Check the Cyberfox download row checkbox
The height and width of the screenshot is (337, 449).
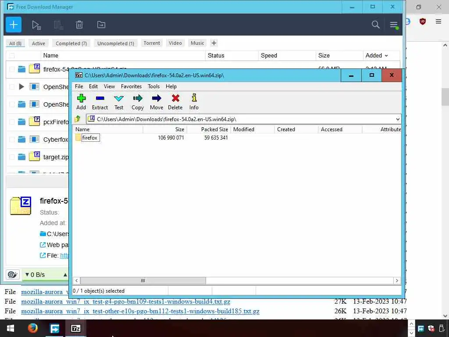tap(12, 140)
